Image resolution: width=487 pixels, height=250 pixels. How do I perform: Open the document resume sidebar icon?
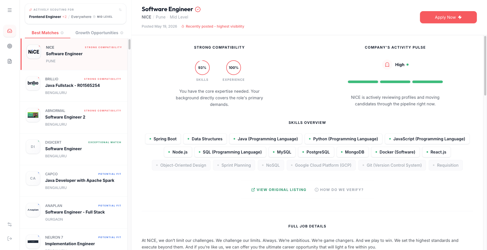tap(10, 61)
